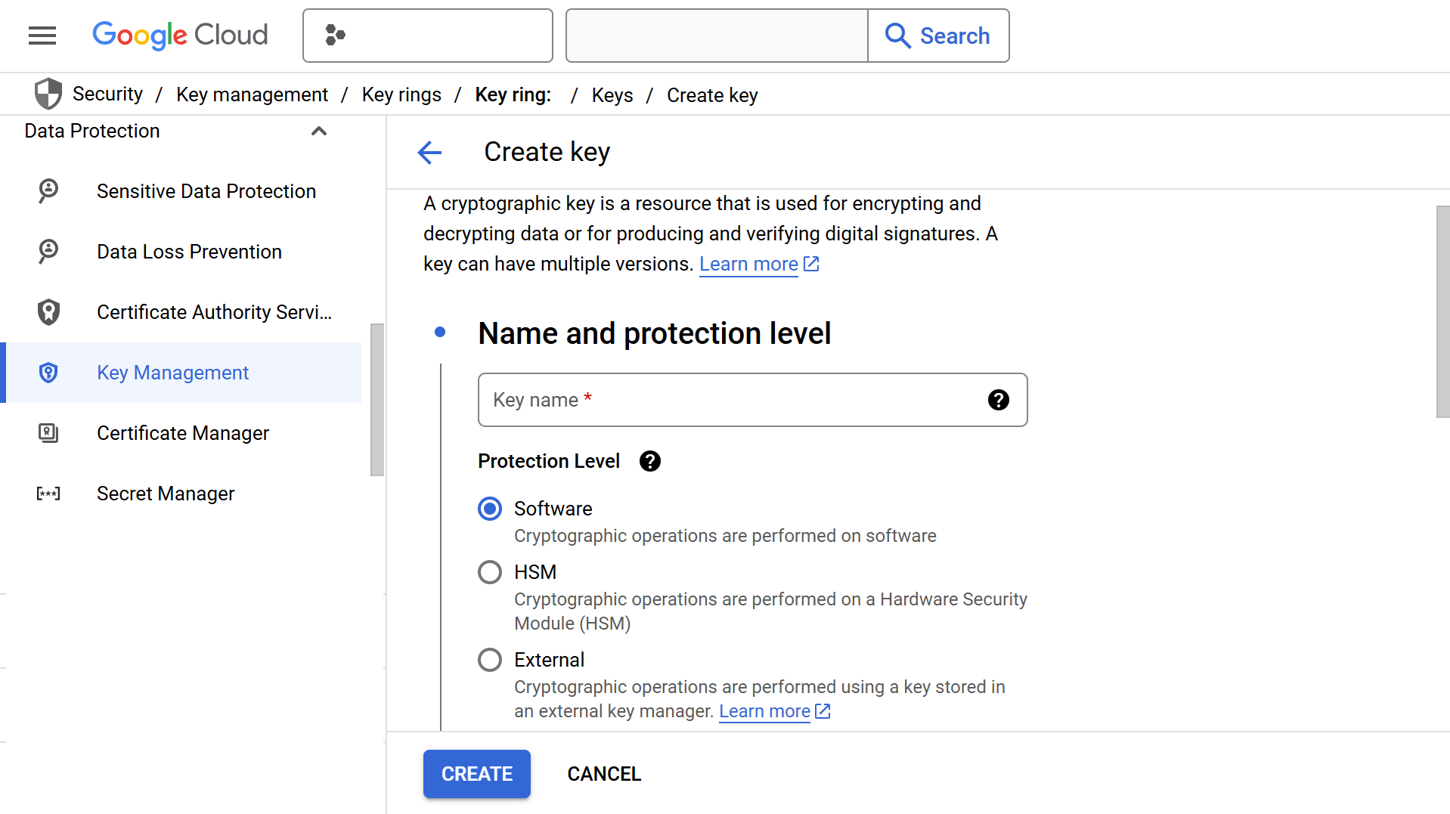Viewport: 1450px width, 814px height.
Task: Select the HSM protection level
Action: 490,572
